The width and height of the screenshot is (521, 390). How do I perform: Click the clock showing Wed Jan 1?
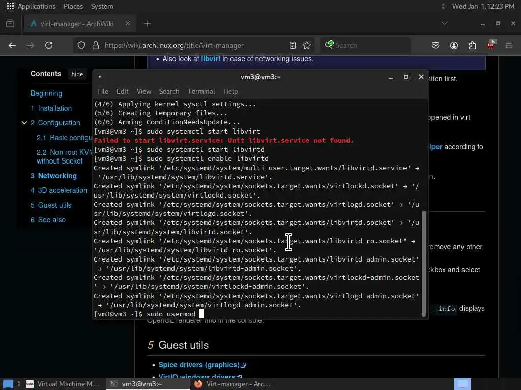pos(483,6)
